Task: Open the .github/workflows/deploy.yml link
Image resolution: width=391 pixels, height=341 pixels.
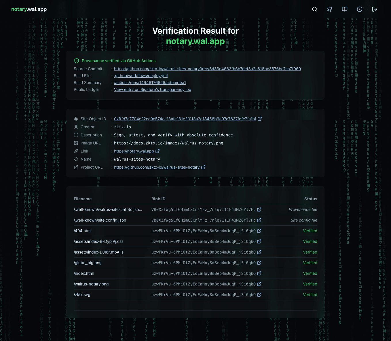Action: point(141,76)
